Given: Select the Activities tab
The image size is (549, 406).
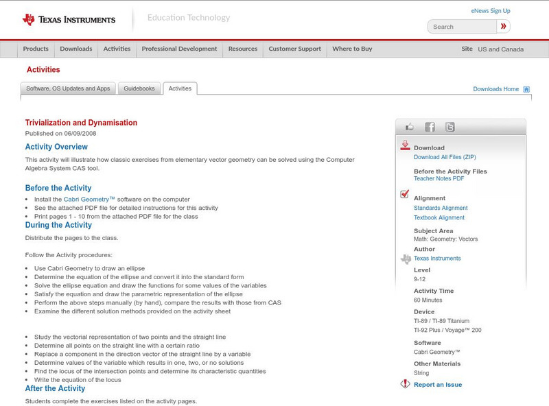Looking at the screenshot, I should (x=180, y=88).
